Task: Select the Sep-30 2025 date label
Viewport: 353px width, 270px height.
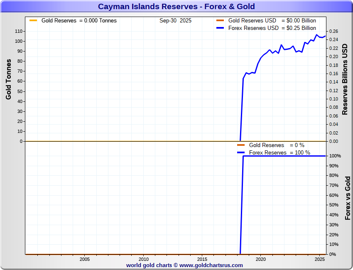Action: click(x=175, y=21)
